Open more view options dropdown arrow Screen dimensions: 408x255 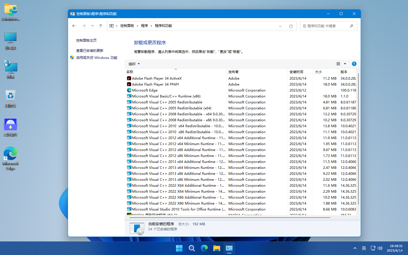pos(345,64)
